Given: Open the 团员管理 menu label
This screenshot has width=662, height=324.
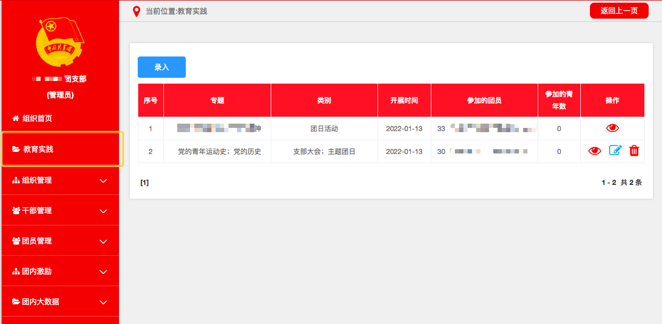Looking at the screenshot, I should point(37,241).
